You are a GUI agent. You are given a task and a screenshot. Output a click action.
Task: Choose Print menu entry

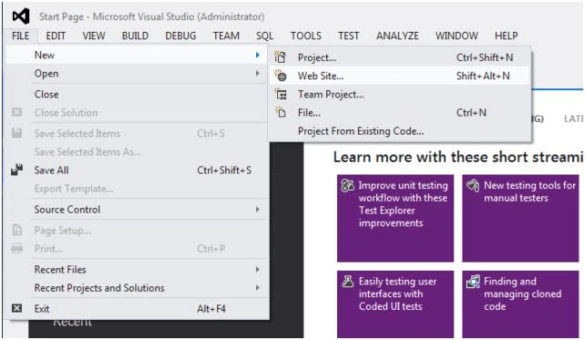(136, 248)
